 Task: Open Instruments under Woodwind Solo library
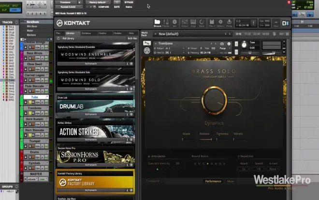[x=91, y=89]
